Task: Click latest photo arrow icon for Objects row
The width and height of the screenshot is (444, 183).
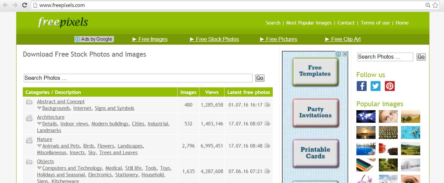Action: tap(267, 171)
